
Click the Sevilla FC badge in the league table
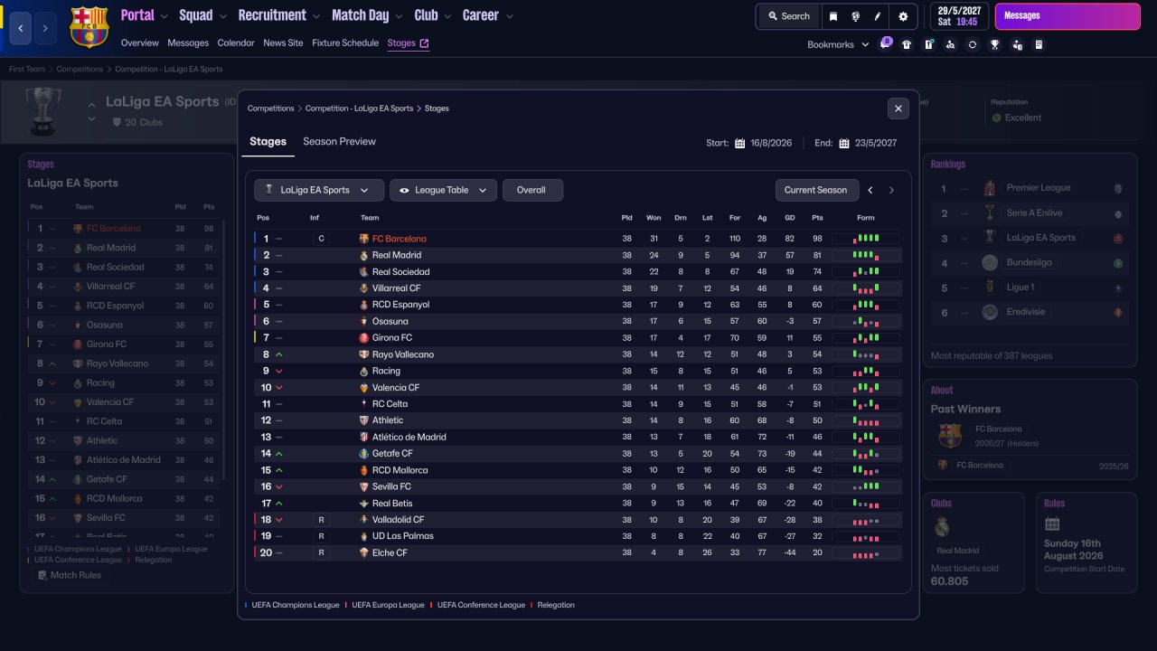coord(363,486)
